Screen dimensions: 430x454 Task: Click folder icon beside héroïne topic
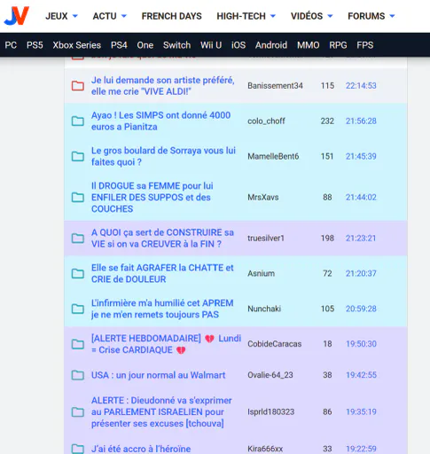78,449
